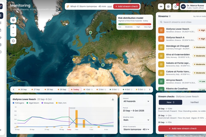Select the Ribeira de Coselhas stream row
The height and width of the screenshot is (137, 206).
pos(182,89)
